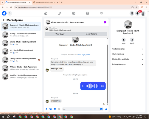Open the notifications bell with 20+ badge
The image size is (149, 119).
pyautogui.click(x=137, y=13)
